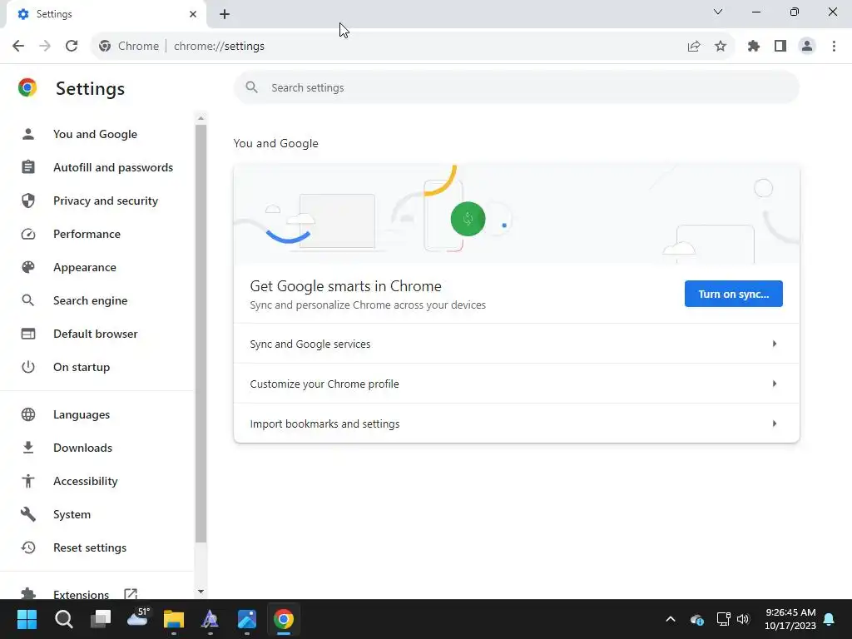
Task: Click the Default browser window icon
Action: tap(28, 334)
